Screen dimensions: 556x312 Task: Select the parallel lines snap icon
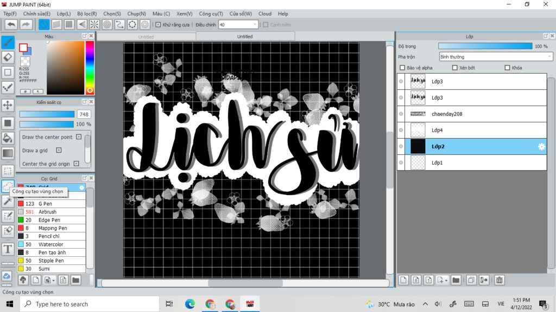(56, 24)
